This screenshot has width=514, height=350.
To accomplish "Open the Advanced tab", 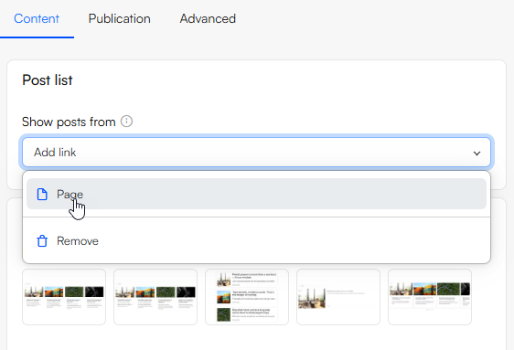I will point(208,18).
